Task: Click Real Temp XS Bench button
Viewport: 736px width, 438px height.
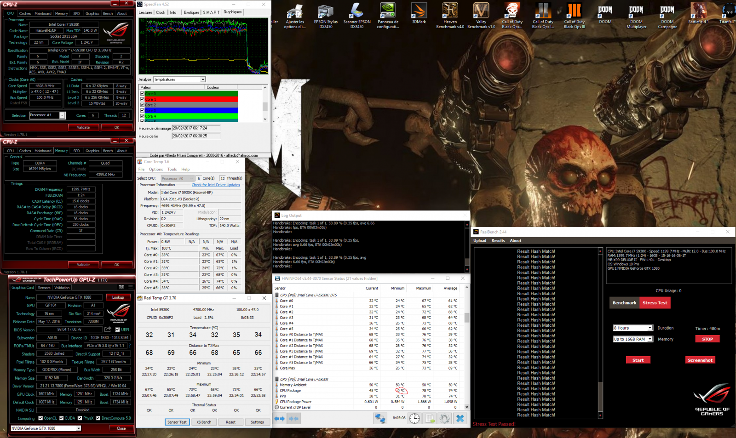Action: 204,422
